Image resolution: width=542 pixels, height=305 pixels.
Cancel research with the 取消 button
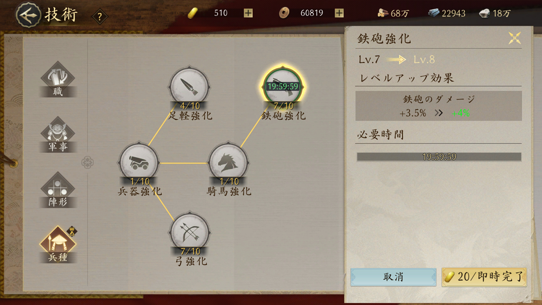pyautogui.click(x=393, y=277)
